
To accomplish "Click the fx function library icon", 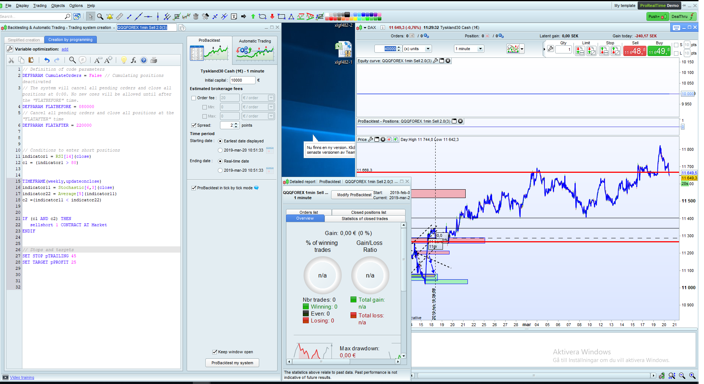I will (x=133, y=60).
